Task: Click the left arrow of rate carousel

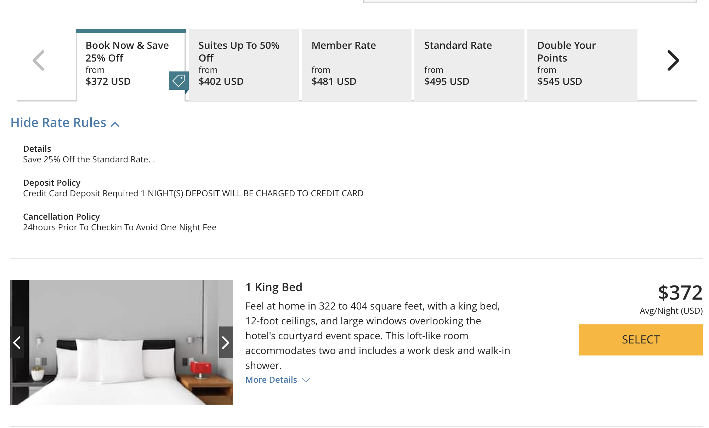Action: click(39, 60)
